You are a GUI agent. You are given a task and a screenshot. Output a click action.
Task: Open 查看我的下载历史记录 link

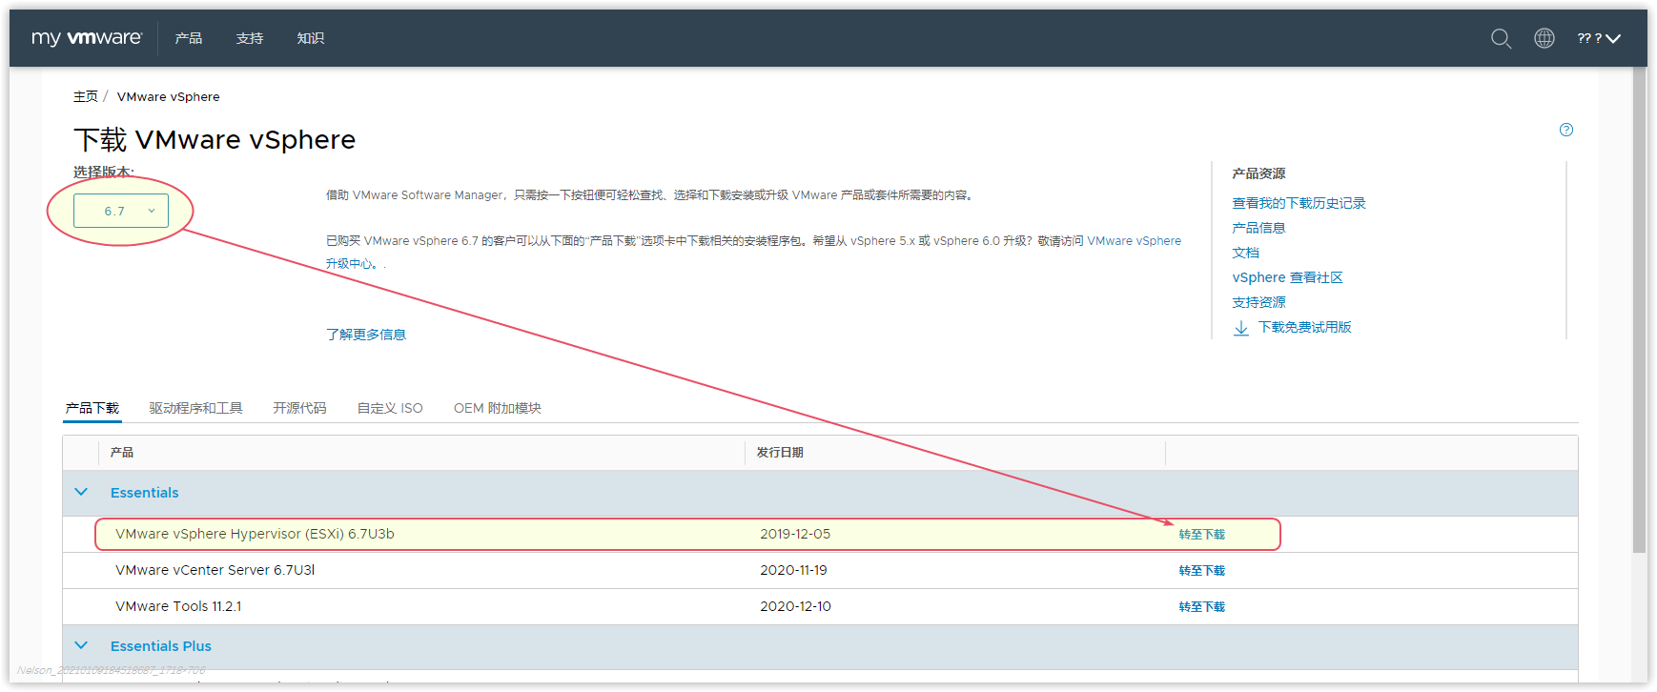click(x=1299, y=203)
